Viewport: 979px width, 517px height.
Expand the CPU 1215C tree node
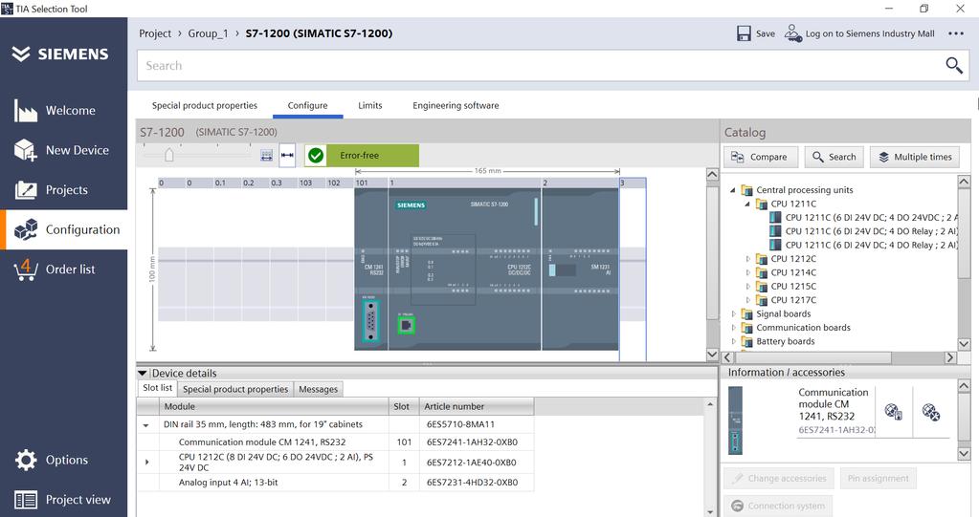click(748, 287)
